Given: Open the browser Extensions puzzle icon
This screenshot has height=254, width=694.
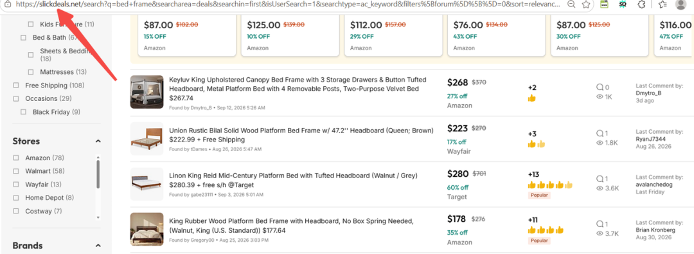Looking at the screenshot, I should click(641, 5).
